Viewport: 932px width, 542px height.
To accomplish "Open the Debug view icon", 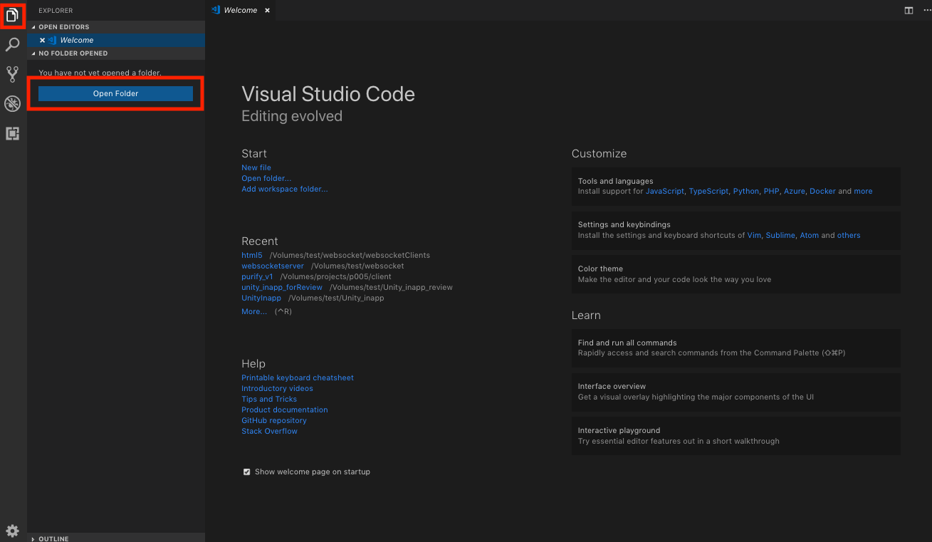I will point(12,104).
